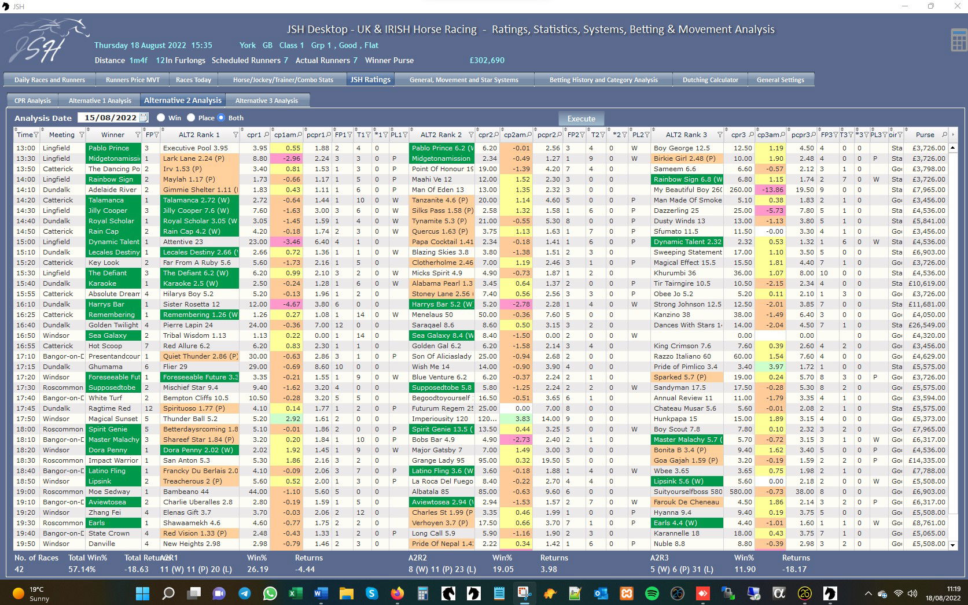Screen dimensions: 968x605
Task: Click search icon on Purse column
Action: click(944, 135)
